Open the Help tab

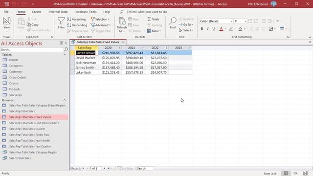pyautogui.click(x=107, y=12)
